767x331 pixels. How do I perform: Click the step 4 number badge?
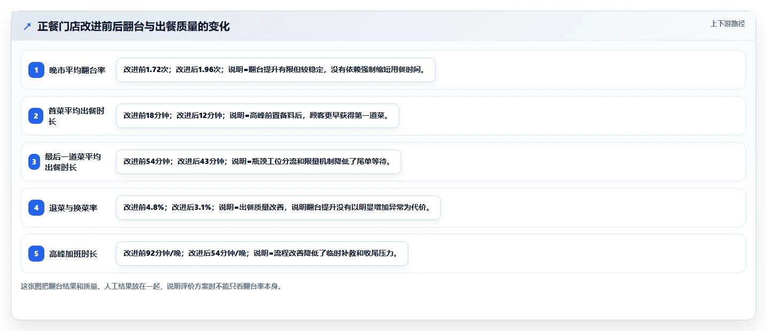[36, 208]
